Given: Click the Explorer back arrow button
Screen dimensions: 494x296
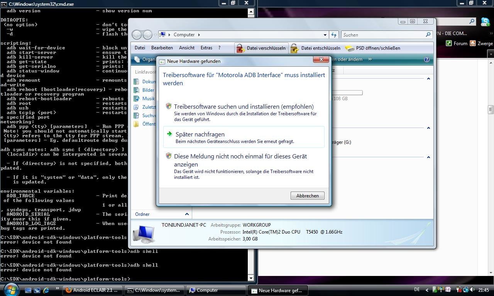Looking at the screenshot, I should click(x=137, y=35).
